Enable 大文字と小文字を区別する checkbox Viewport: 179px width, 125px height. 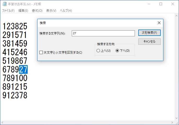click(41, 53)
